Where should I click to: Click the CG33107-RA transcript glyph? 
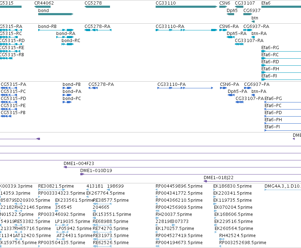tap(239, 44)
